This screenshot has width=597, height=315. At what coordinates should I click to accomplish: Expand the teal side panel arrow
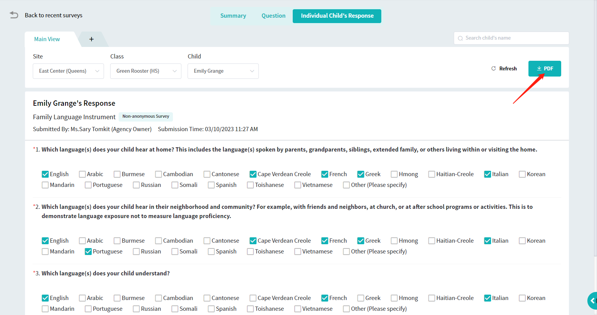pos(592,300)
